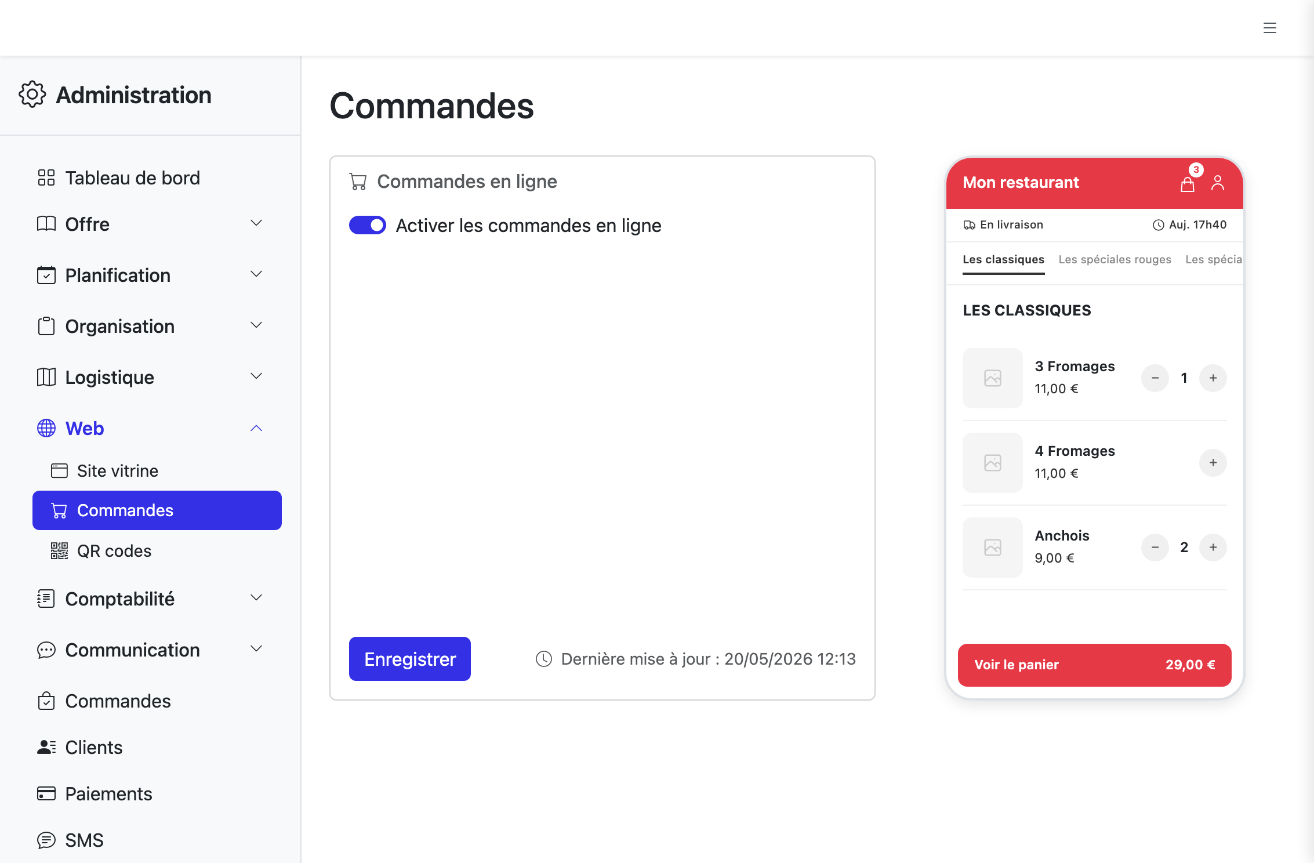Open the hamburger menu at top right
This screenshot has height=863, width=1314.
pyautogui.click(x=1269, y=28)
